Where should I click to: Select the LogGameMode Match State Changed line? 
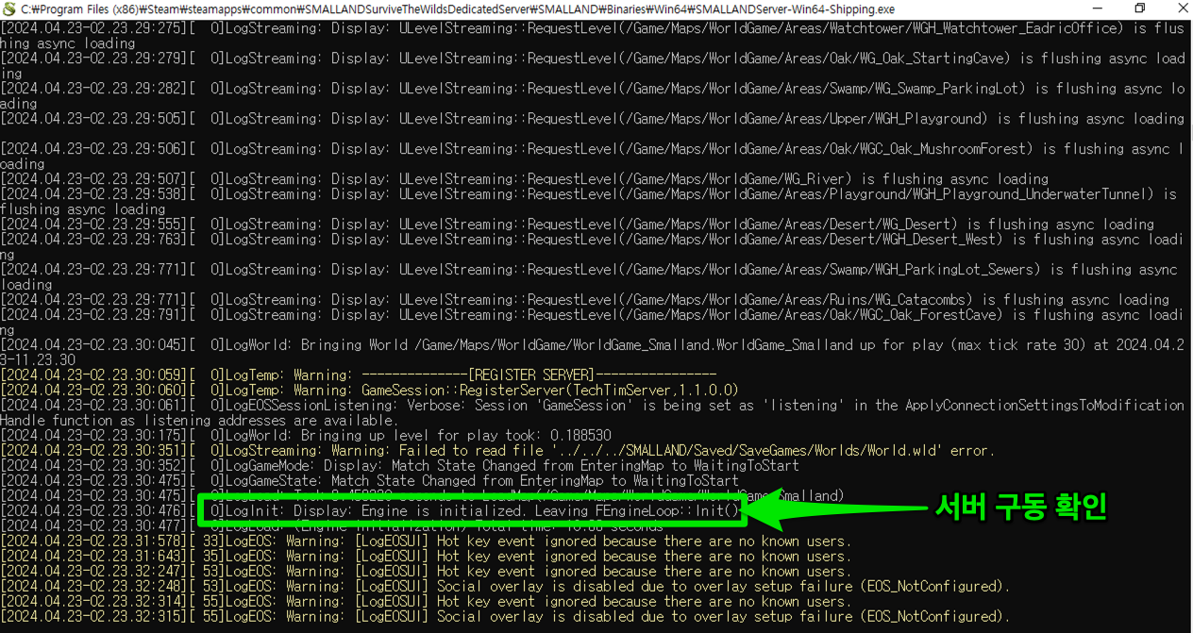tap(399, 466)
